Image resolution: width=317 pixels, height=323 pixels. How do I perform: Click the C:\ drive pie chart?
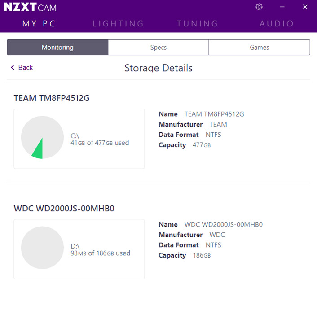pos(42,138)
